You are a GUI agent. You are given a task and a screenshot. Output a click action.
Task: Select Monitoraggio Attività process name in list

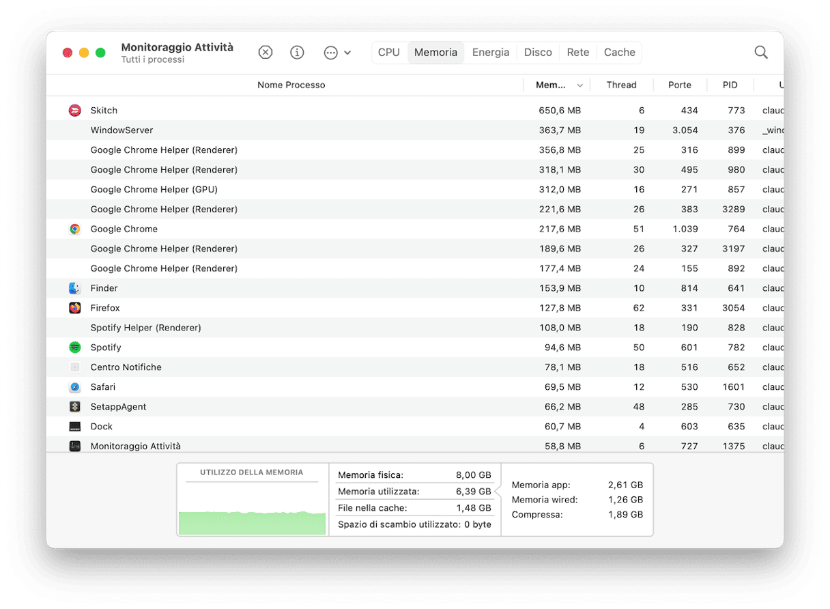pos(136,447)
